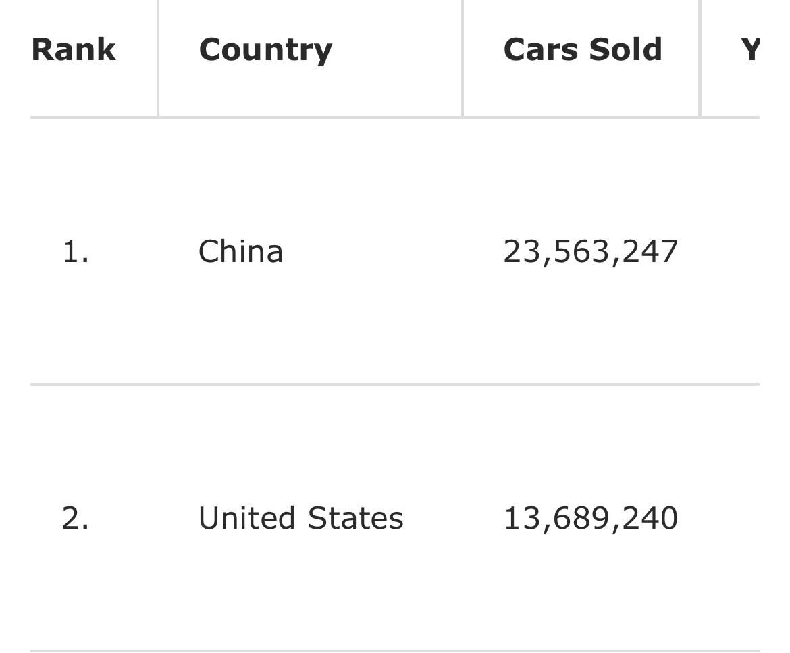Image resolution: width=790 pixels, height=653 pixels.
Task: Click divider between Rank and Country headers
Action: pos(158,58)
